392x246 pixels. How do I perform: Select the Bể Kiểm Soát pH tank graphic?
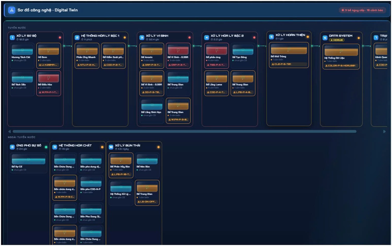113,50
